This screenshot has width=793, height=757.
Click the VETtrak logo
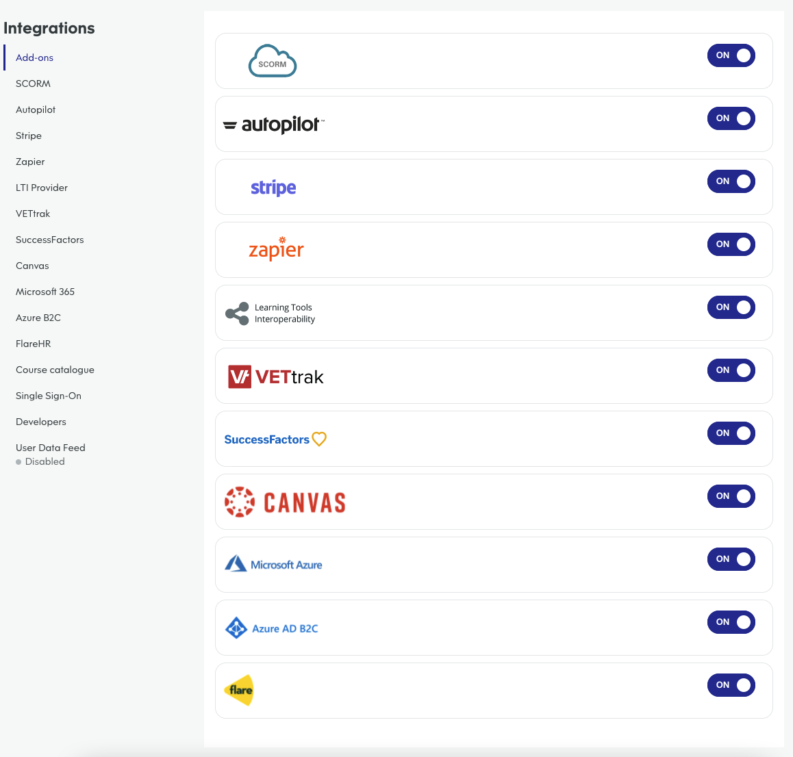pyautogui.click(x=275, y=376)
